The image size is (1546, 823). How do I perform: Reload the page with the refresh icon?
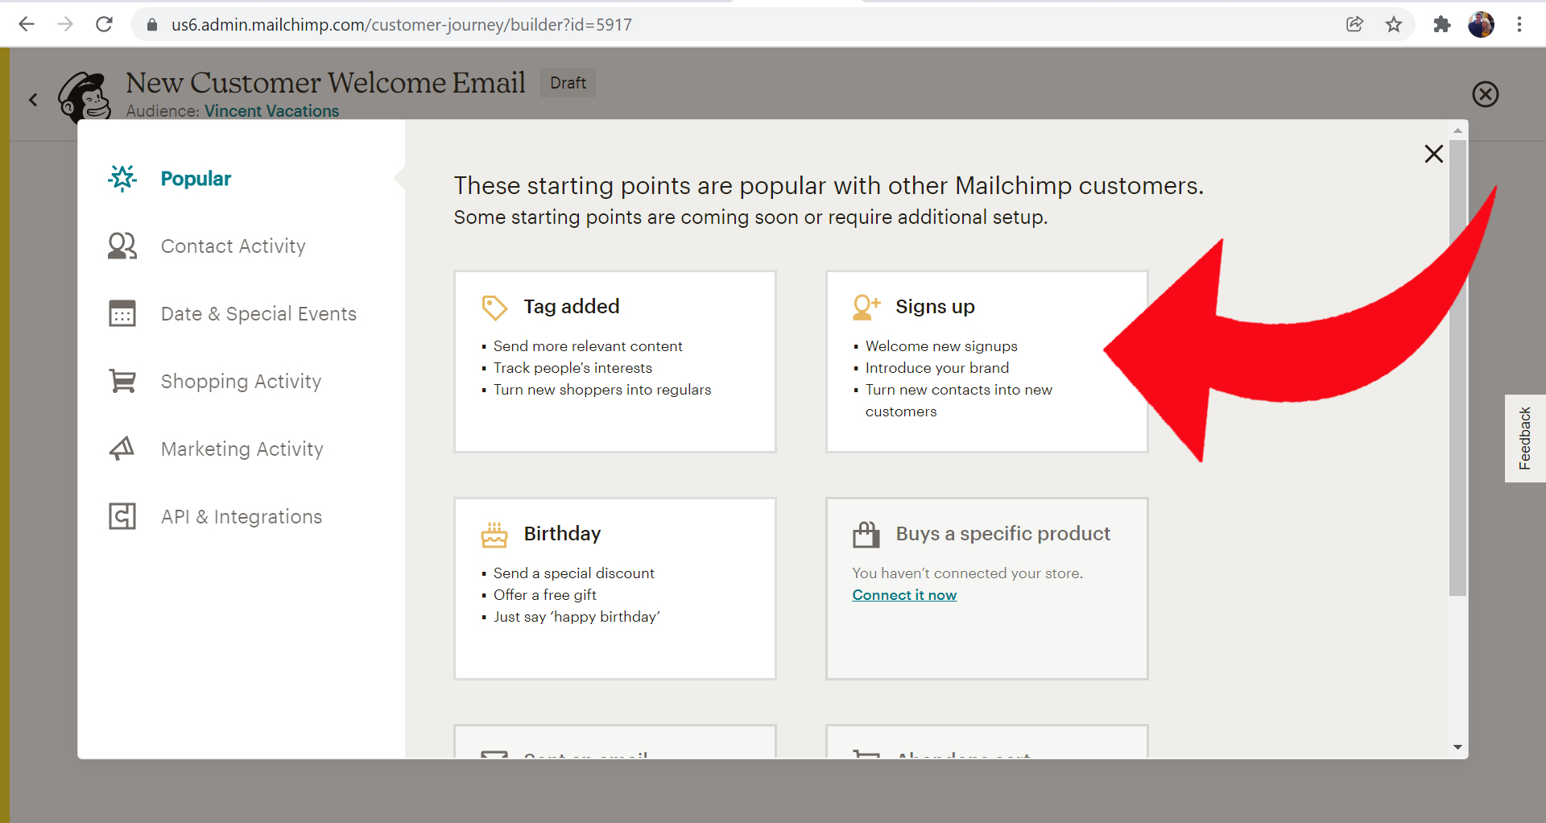click(x=104, y=24)
